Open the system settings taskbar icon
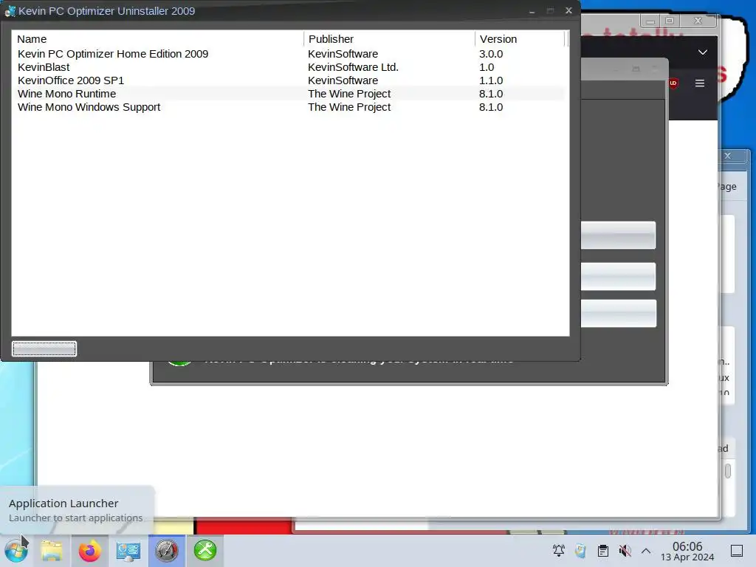 click(x=128, y=551)
